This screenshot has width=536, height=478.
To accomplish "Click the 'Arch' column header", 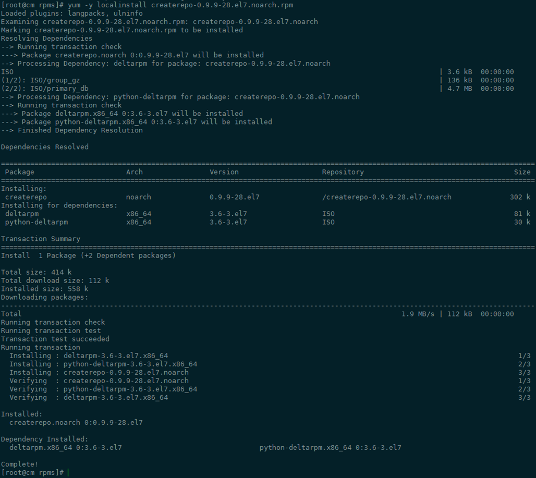I will tap(135, 172).
